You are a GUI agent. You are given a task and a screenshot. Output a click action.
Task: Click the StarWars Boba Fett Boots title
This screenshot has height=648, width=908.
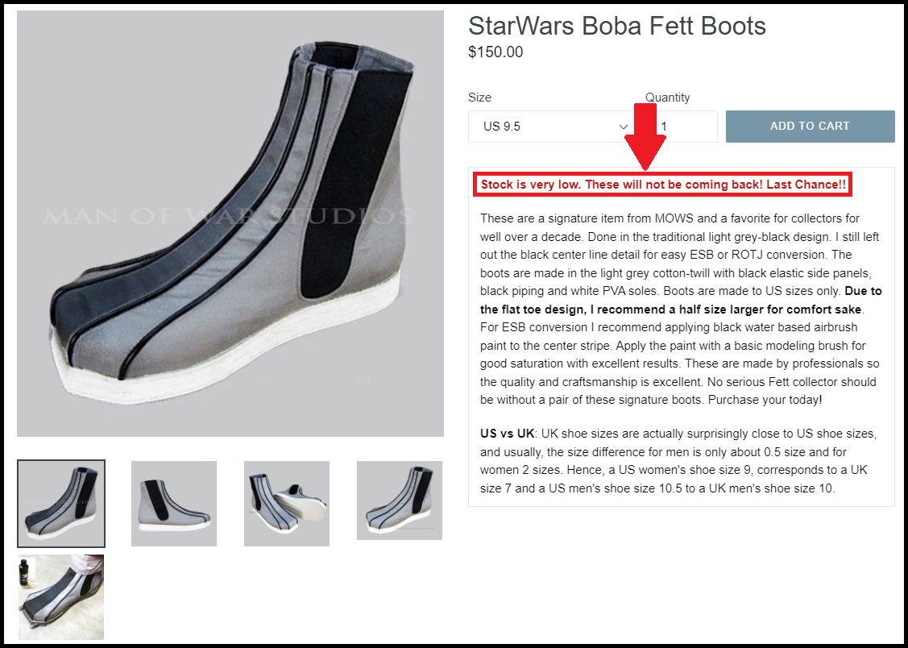pyautogui.click(x=616, y=26)
